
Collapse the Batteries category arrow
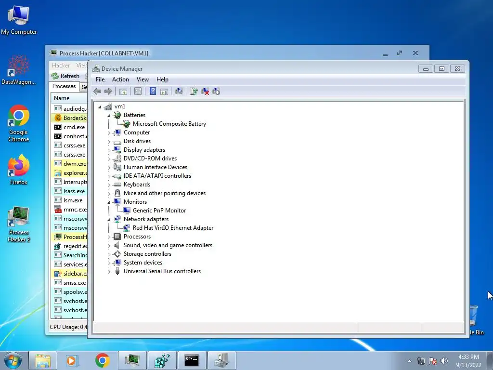click(109, 116)
